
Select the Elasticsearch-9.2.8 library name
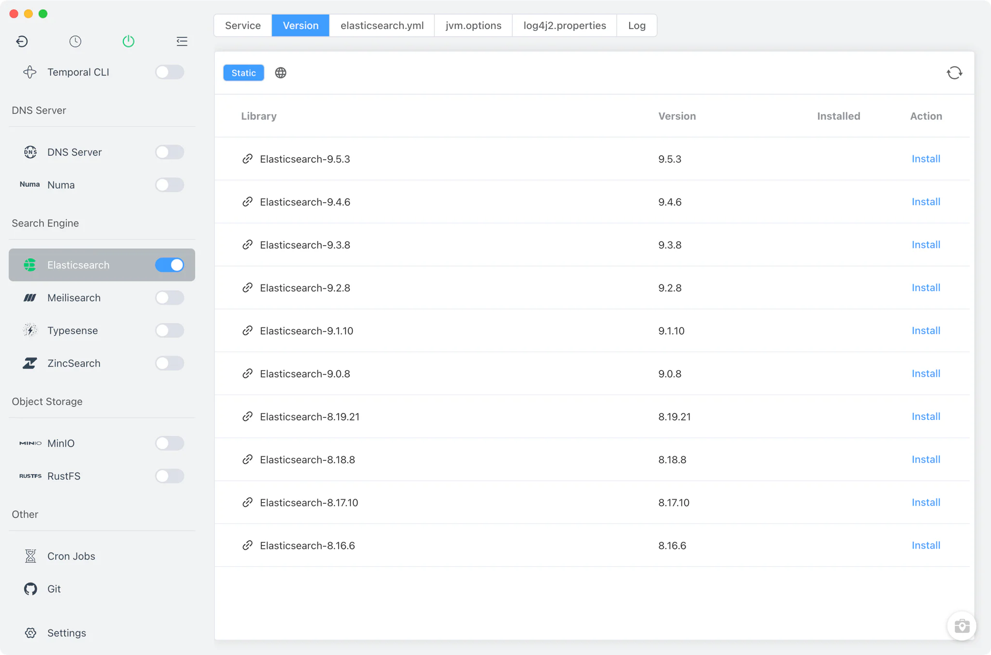(x=305, y=288)
